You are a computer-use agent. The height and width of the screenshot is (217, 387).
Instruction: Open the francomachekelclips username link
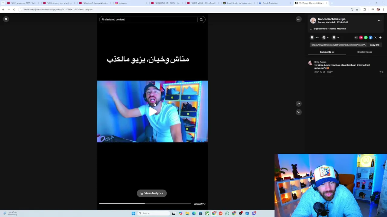(x=332, y=19)
